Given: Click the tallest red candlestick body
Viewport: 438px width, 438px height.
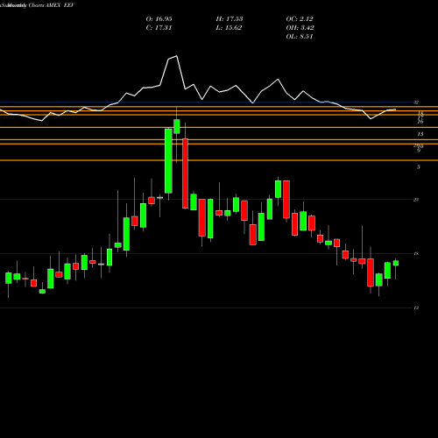Looking at the screenshot, I should (185, 173).
